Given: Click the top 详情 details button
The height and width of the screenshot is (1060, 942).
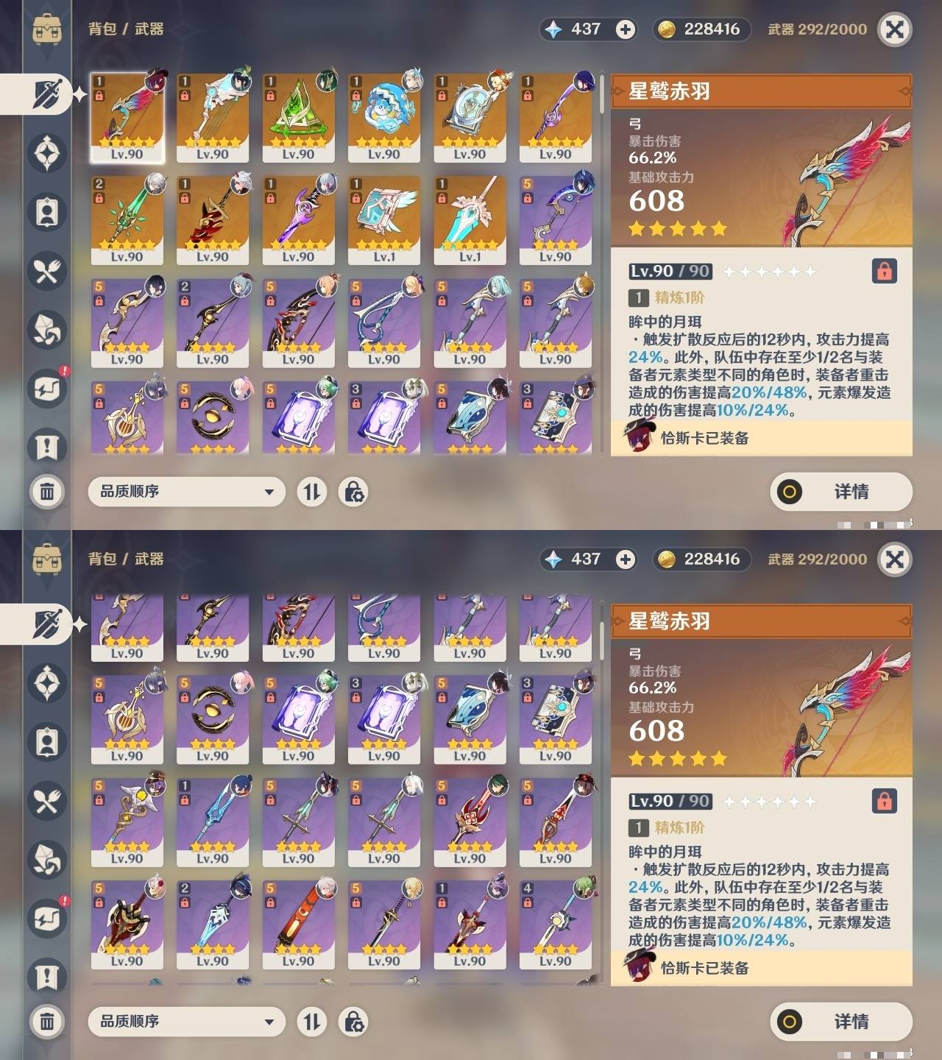Looking at the screenshot, I should pyautogui.click(x=841, y=492).
